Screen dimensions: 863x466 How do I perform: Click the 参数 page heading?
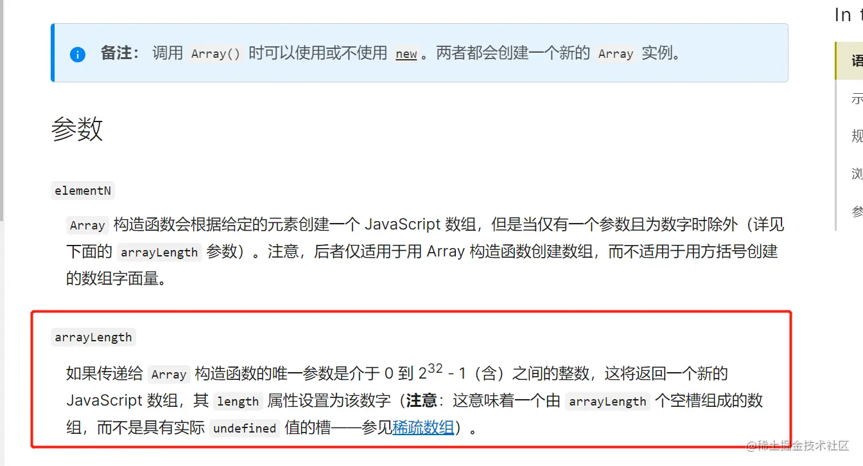(x=77, y=129)
